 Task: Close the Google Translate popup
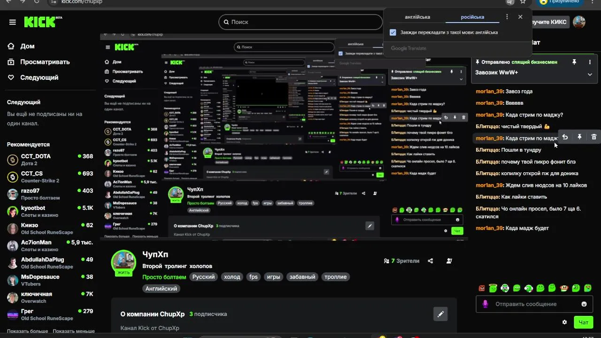520,17
